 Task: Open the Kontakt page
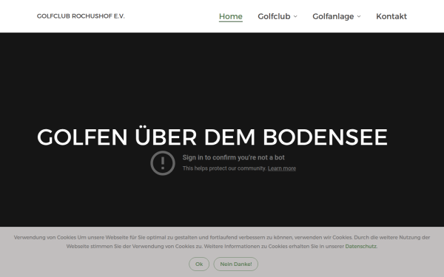[391, 16]
